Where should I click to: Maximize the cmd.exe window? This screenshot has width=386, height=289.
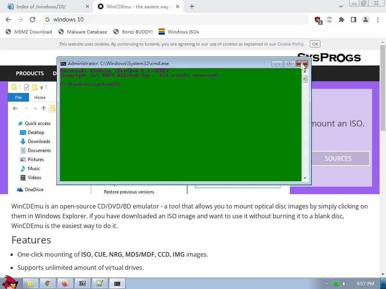pyautogui.click(x=289, y=64)
